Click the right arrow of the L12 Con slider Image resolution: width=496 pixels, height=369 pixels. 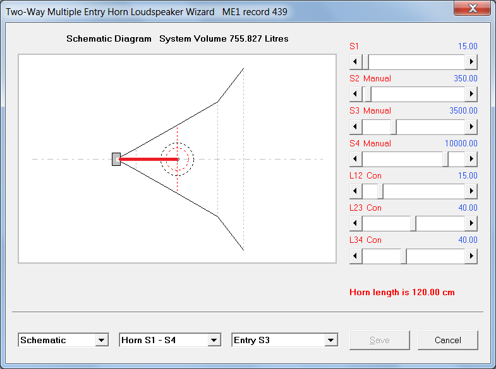[471, 191]
